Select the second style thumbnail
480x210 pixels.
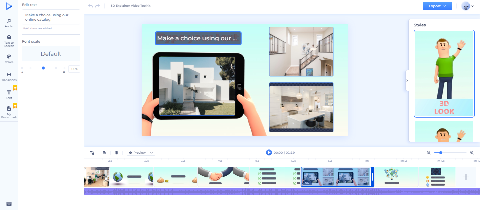(x=444, y=131)
